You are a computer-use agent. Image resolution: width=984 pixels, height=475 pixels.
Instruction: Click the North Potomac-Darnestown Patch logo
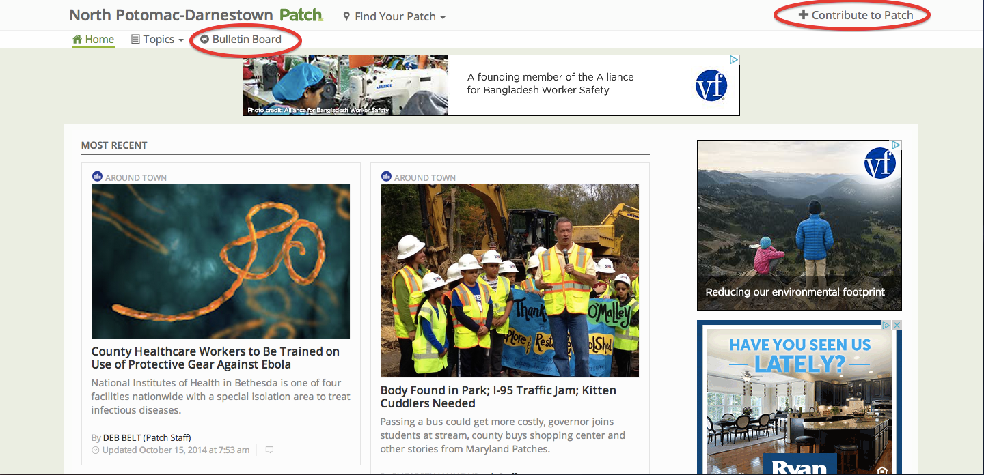195,15
